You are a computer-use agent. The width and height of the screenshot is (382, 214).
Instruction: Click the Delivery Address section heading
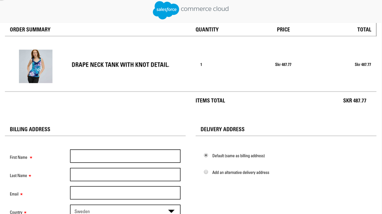[222, 129]
